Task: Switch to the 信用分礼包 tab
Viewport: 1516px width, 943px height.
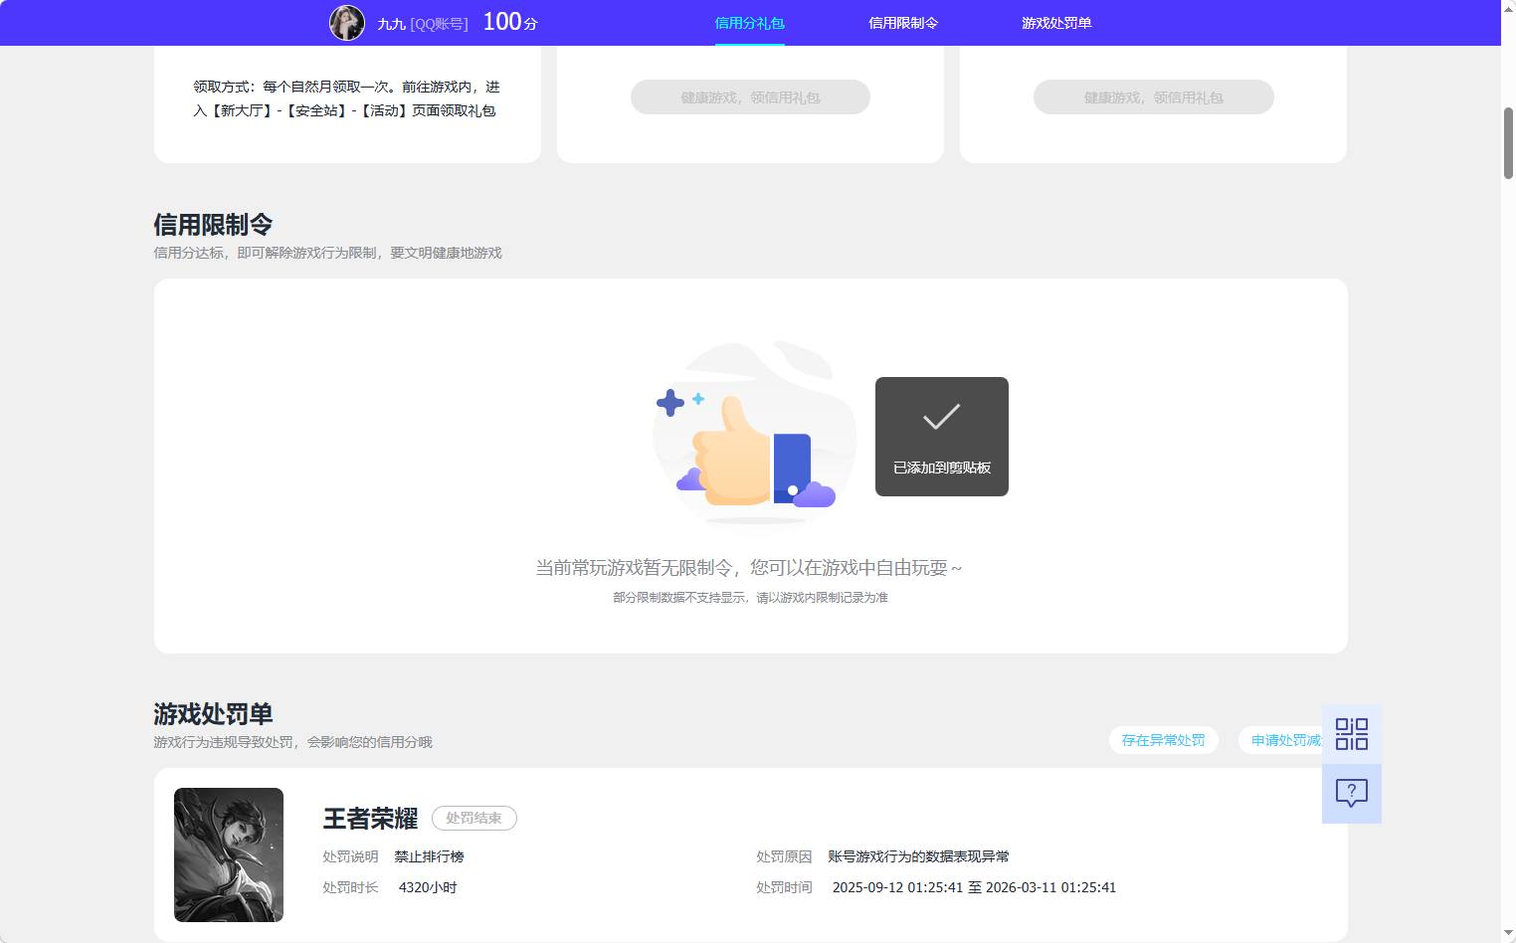Action: 749,22
